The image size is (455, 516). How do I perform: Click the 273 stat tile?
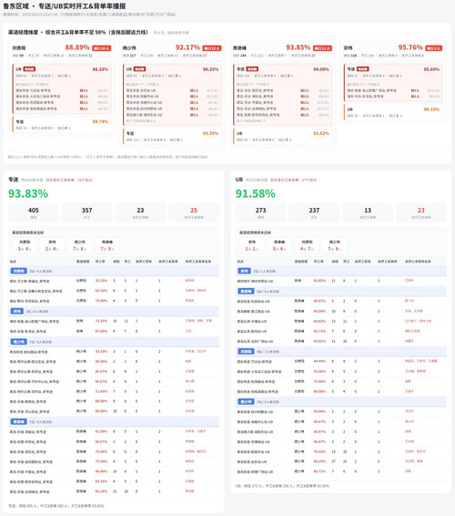[x=260, y=212]
